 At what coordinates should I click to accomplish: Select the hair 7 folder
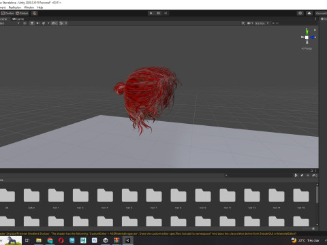pos(154,198)
